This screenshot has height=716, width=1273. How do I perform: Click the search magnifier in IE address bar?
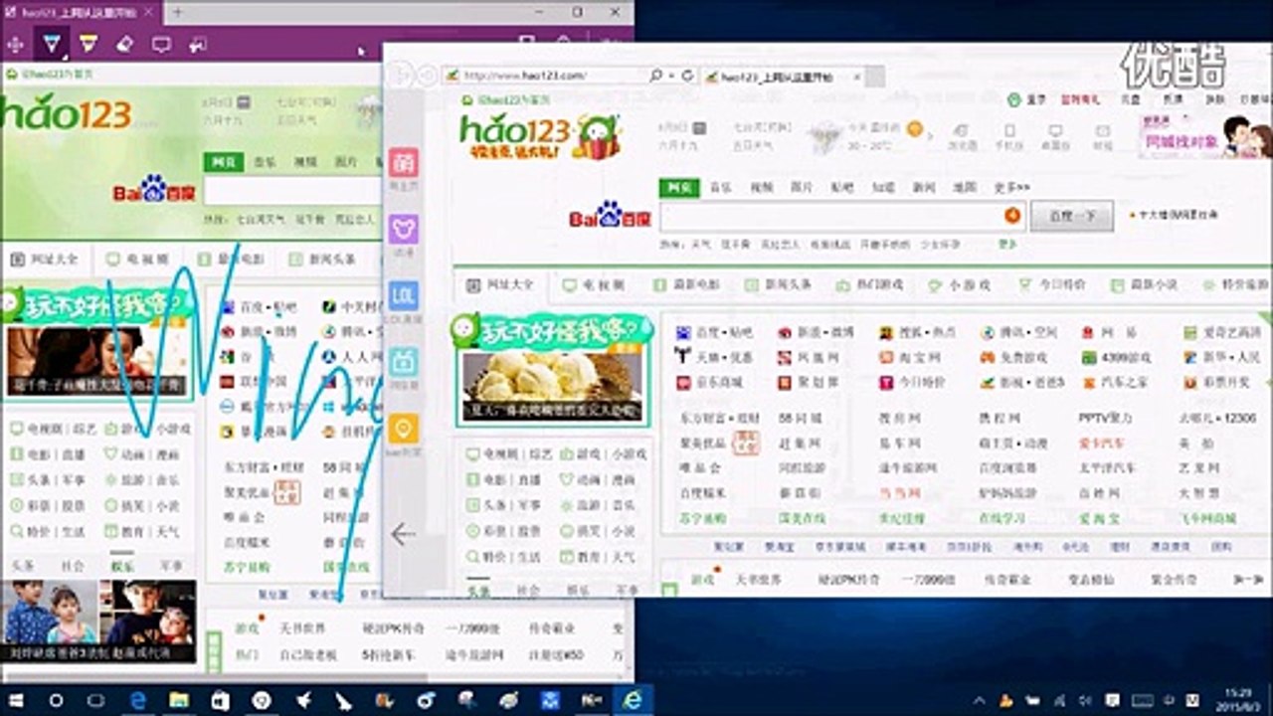coord(656,76)
